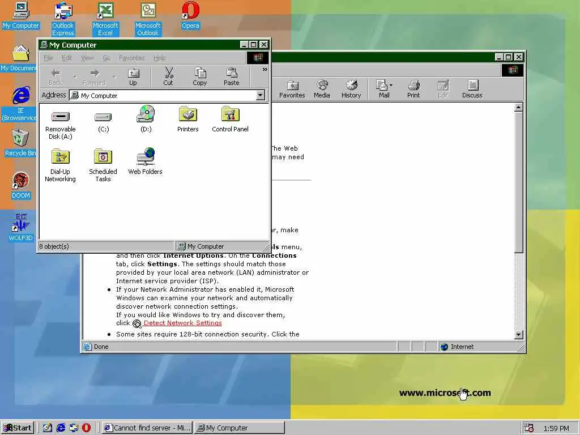The image size is (580, 435).
Task: Select the WOLF3D desktop shortcut
Action: click(21, 228)
